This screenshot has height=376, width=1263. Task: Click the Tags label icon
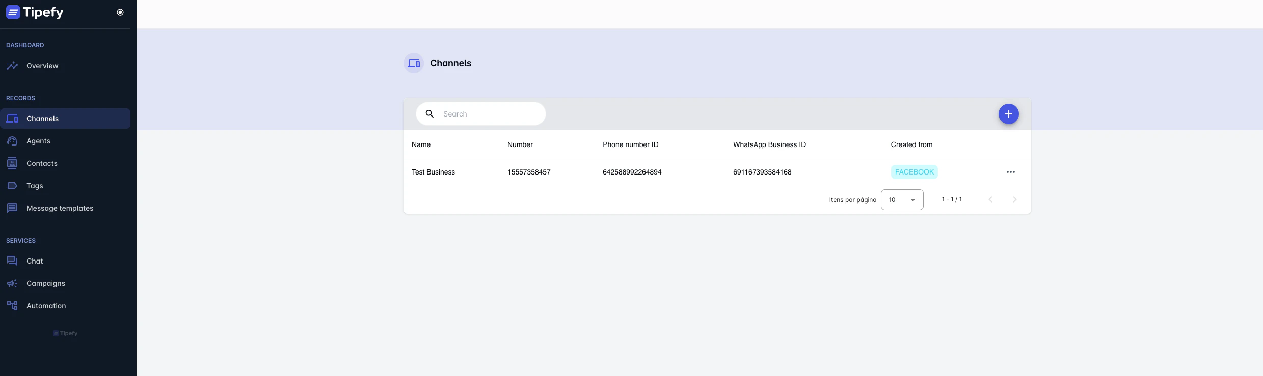12,186
